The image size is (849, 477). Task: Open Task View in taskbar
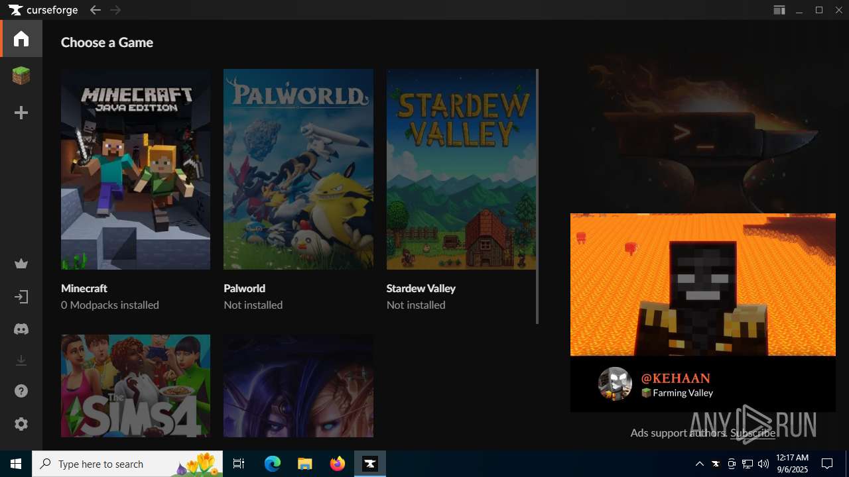[x=239, y=464]
